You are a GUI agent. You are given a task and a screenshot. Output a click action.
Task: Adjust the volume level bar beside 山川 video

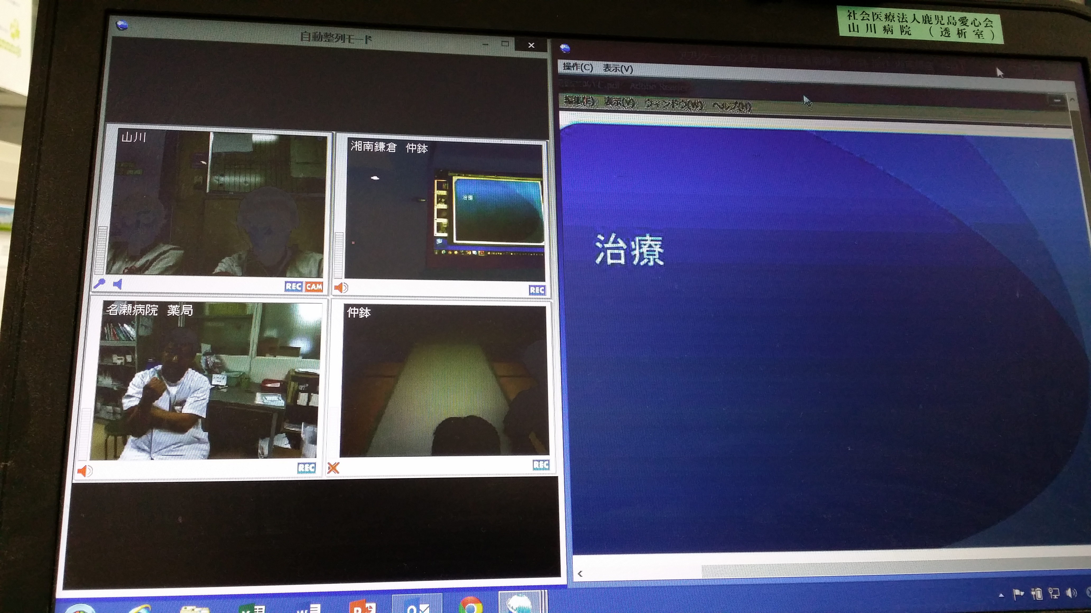point(101,251)
